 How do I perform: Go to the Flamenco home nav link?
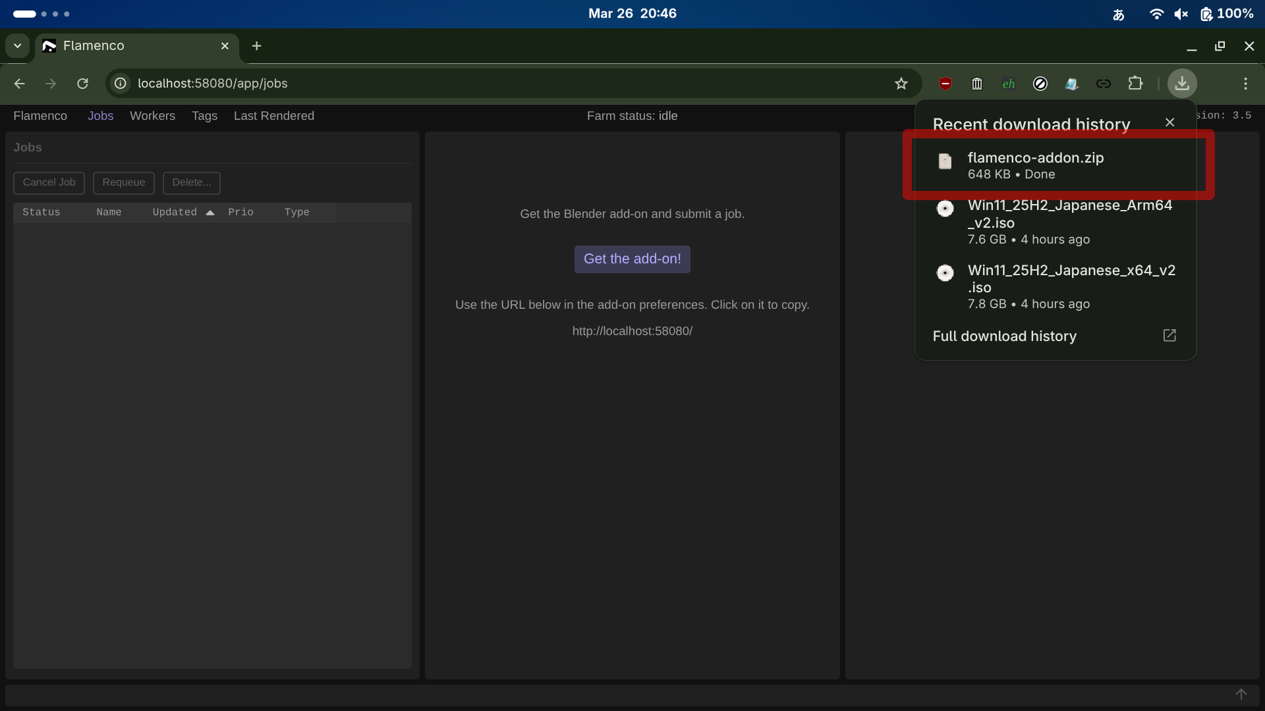(40, 116)
